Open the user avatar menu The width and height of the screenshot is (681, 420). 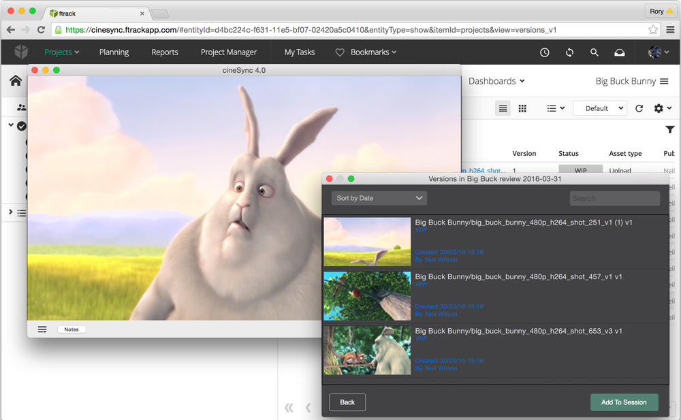[659, 52]
